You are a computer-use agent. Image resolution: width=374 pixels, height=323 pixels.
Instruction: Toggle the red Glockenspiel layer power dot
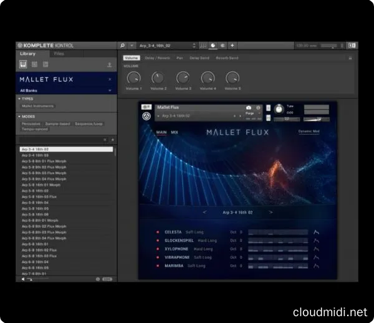(x=158, y=241)
